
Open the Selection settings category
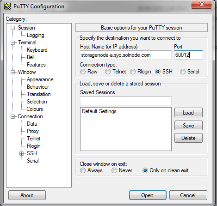[37, 102]
